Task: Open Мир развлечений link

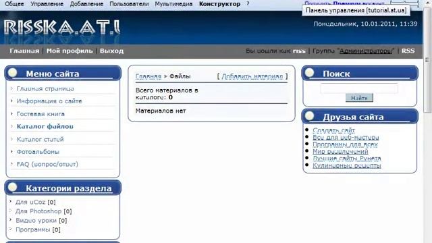Action: tap(340, 151)
